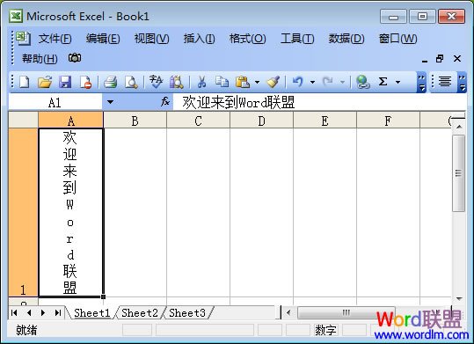Image resolution: width=474 pixels, height=344 pixels.
Task: Click the vertical scrollbar up arrow
Action: coord(459,127)
